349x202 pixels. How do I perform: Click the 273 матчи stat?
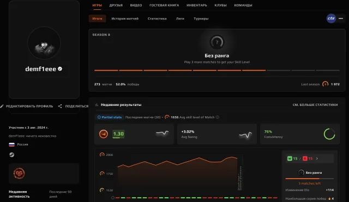[103, 84]
